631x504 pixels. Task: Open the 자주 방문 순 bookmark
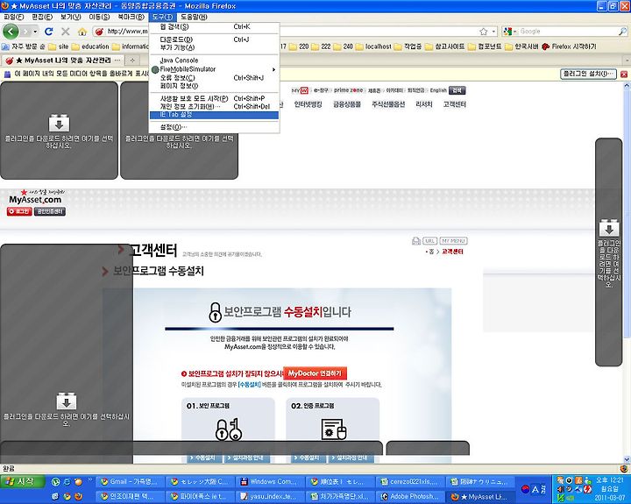pos(24,46)
